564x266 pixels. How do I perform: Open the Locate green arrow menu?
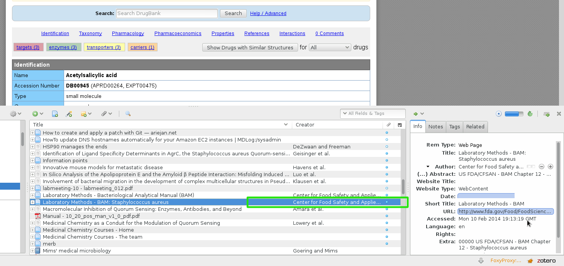pyautogui.click(x=418, y=114)
